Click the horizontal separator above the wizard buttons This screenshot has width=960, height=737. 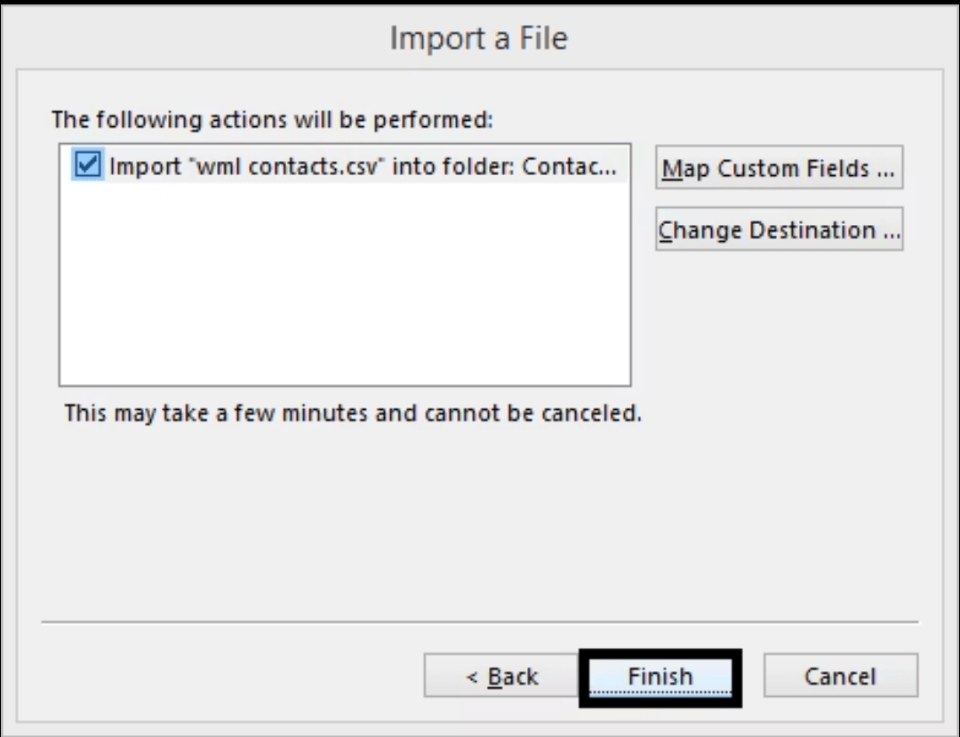[x=480, y=622]
